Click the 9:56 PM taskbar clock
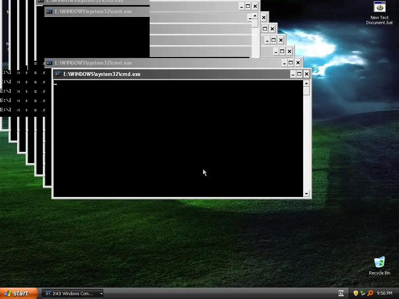Viewport: 399px width, 299px height. [385, 294]
